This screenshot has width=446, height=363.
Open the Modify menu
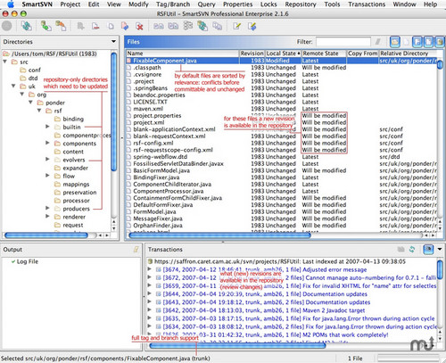pyautogui.click(x=138, y=4)
